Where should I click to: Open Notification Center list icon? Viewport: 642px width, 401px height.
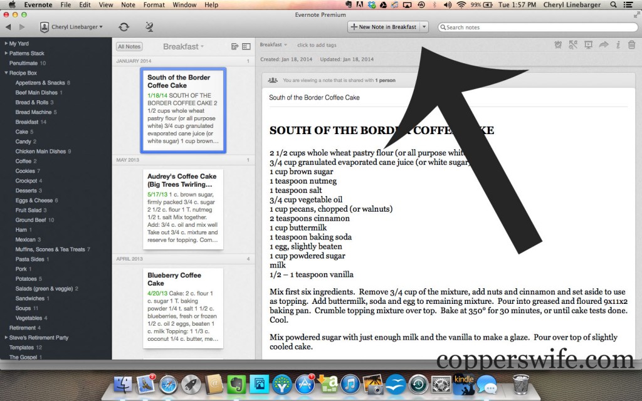pyautogui.click(x=627, y=5)
